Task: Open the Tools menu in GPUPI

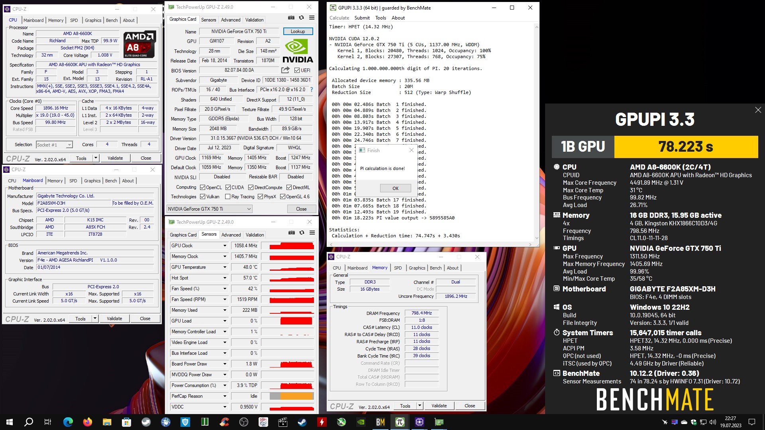Action: pyautogui.click(x=381, y=18)
